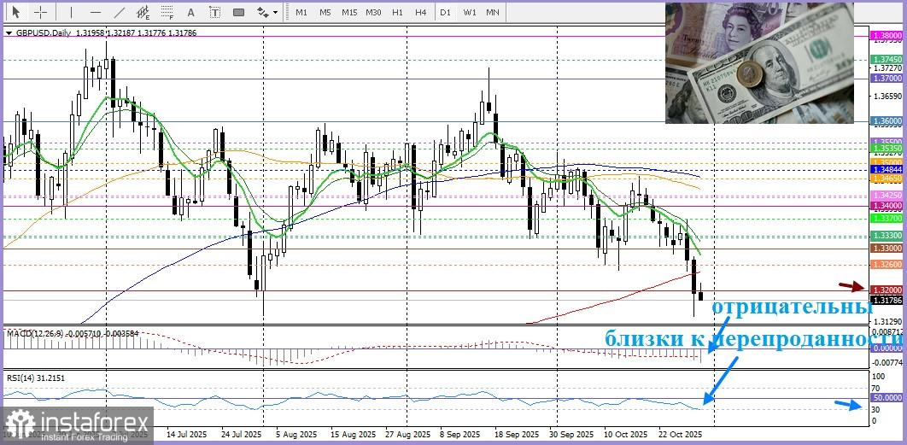Click the 1.38000 price level label

tap(887, 36)
